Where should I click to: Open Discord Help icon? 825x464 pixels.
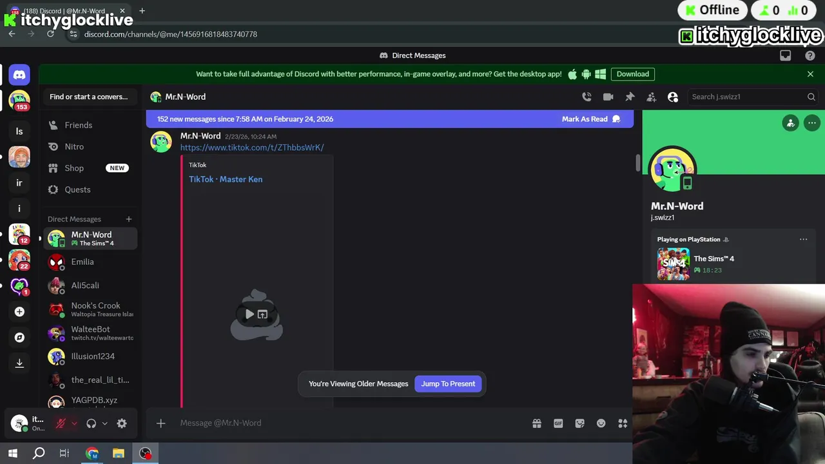pyautogui.click(x=810, y=55)
